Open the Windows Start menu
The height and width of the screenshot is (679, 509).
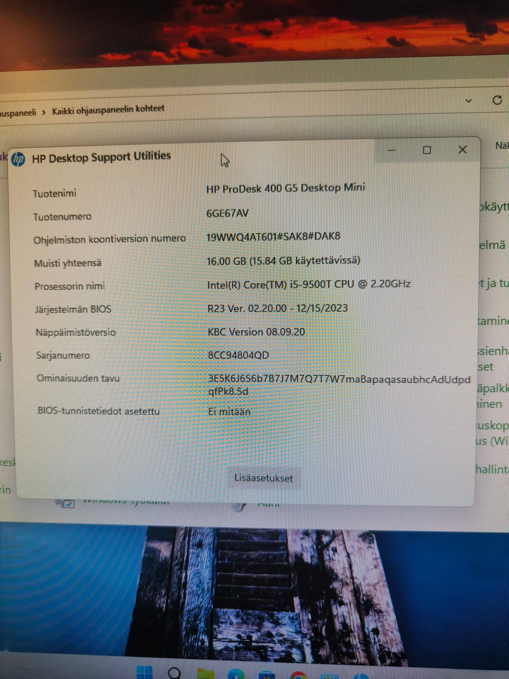[145, 673]
